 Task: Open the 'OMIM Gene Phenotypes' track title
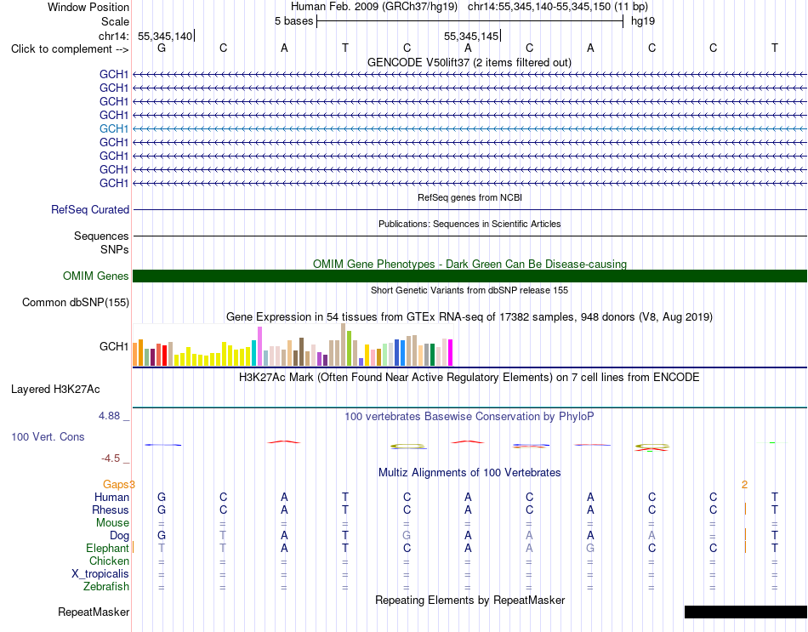(x=469, y=264)
